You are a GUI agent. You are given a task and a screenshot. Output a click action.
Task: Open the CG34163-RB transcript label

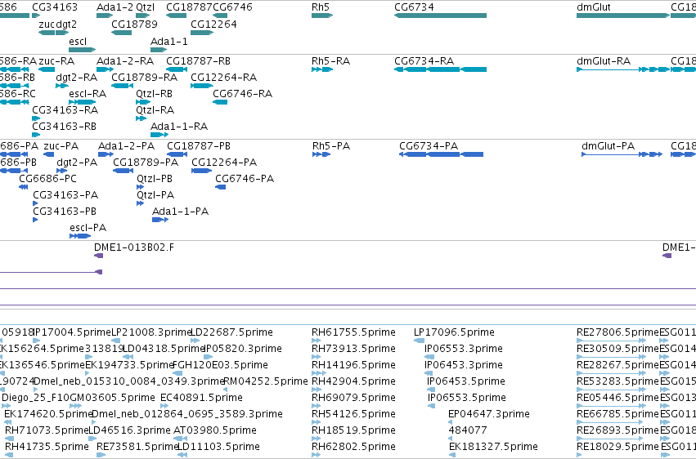64,127
